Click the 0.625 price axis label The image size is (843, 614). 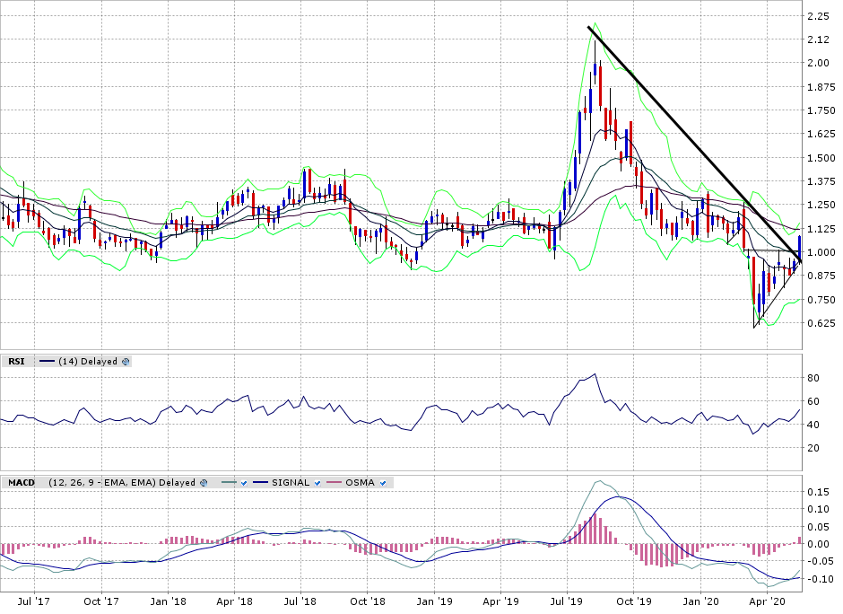click(x=821, y=323)
